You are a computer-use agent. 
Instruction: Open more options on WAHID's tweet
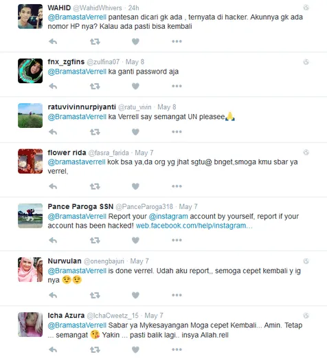tap(177, 41)
